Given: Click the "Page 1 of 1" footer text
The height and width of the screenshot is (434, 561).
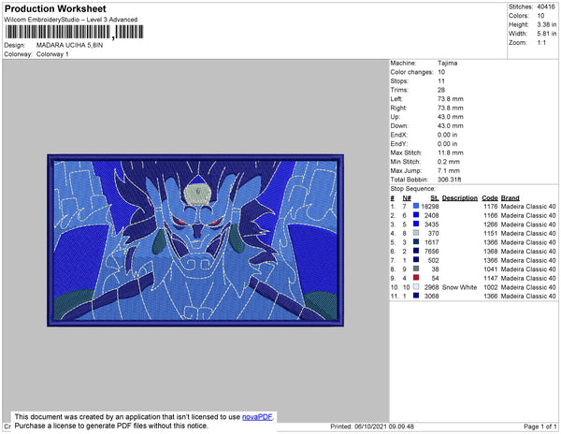Looking at the screenshot, I should coord(539,427).
